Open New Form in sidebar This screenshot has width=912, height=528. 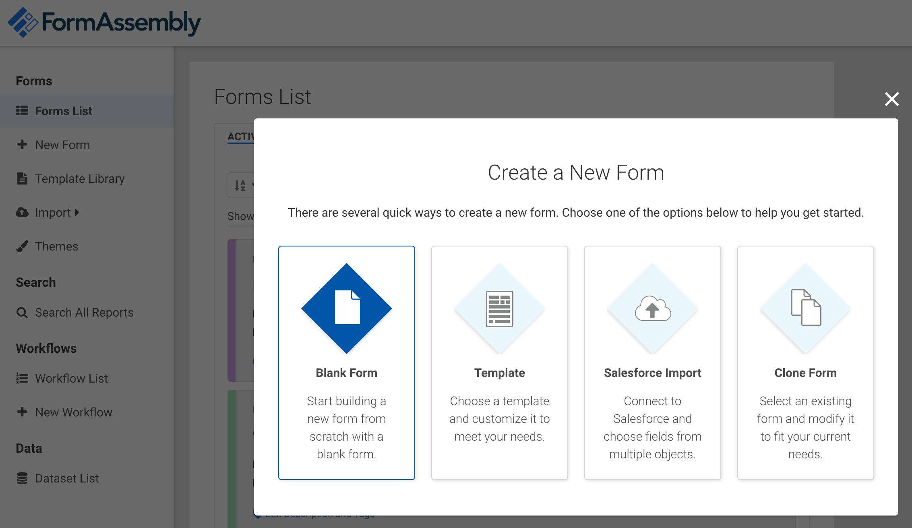[x=87, y=145]
